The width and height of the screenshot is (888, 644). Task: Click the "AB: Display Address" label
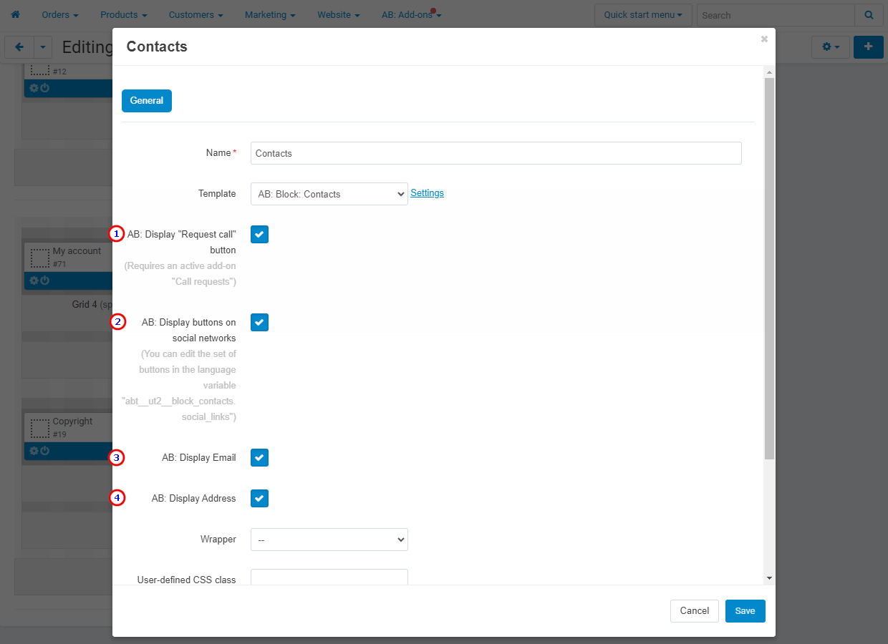click(x=194, y=499)
